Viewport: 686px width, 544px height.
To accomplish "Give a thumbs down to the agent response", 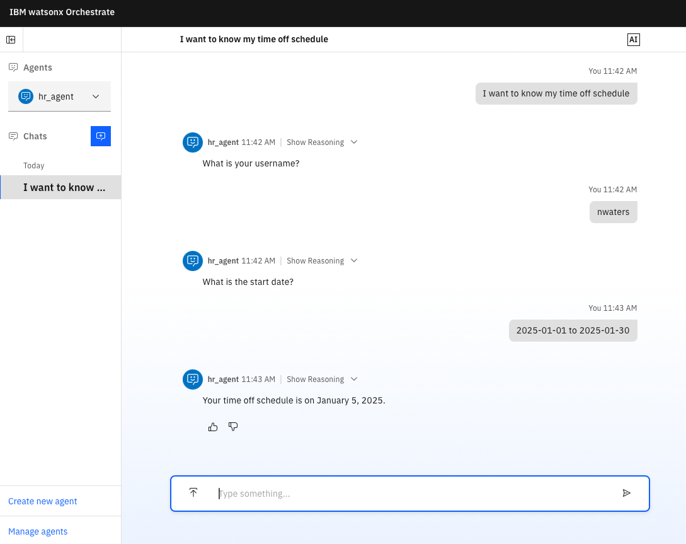I will click(x=233, y=427).
